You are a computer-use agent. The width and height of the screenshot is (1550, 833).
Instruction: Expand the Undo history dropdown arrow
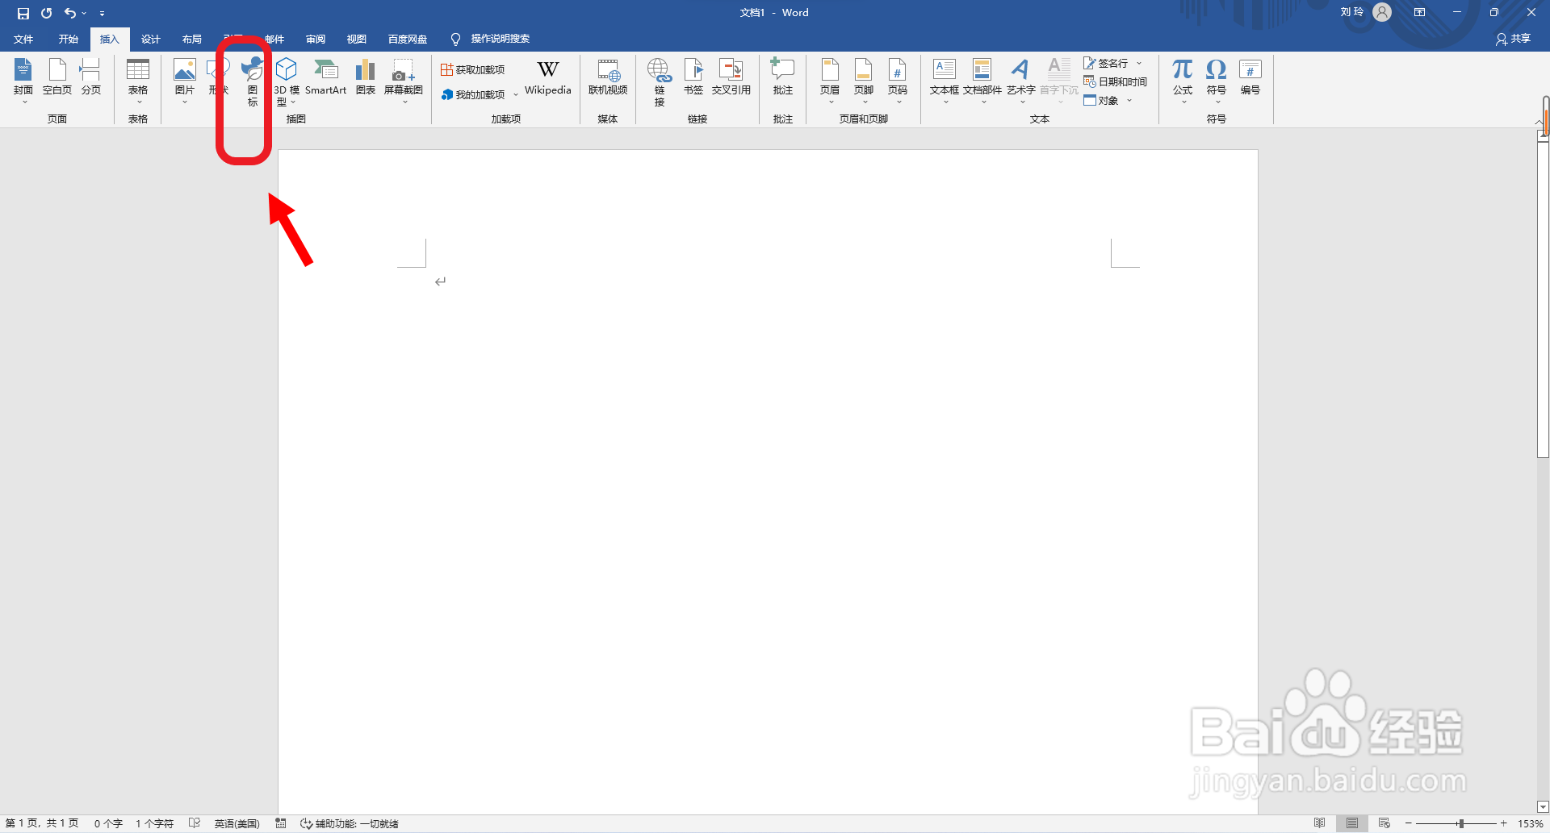tap(84, 13)
